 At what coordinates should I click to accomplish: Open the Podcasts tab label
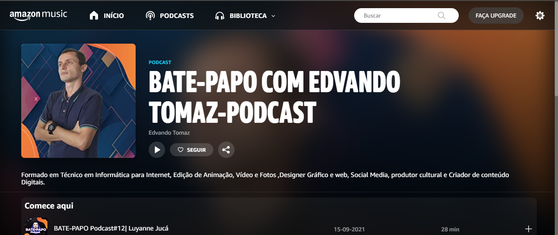pyautogui.click(x=176, y=16)
